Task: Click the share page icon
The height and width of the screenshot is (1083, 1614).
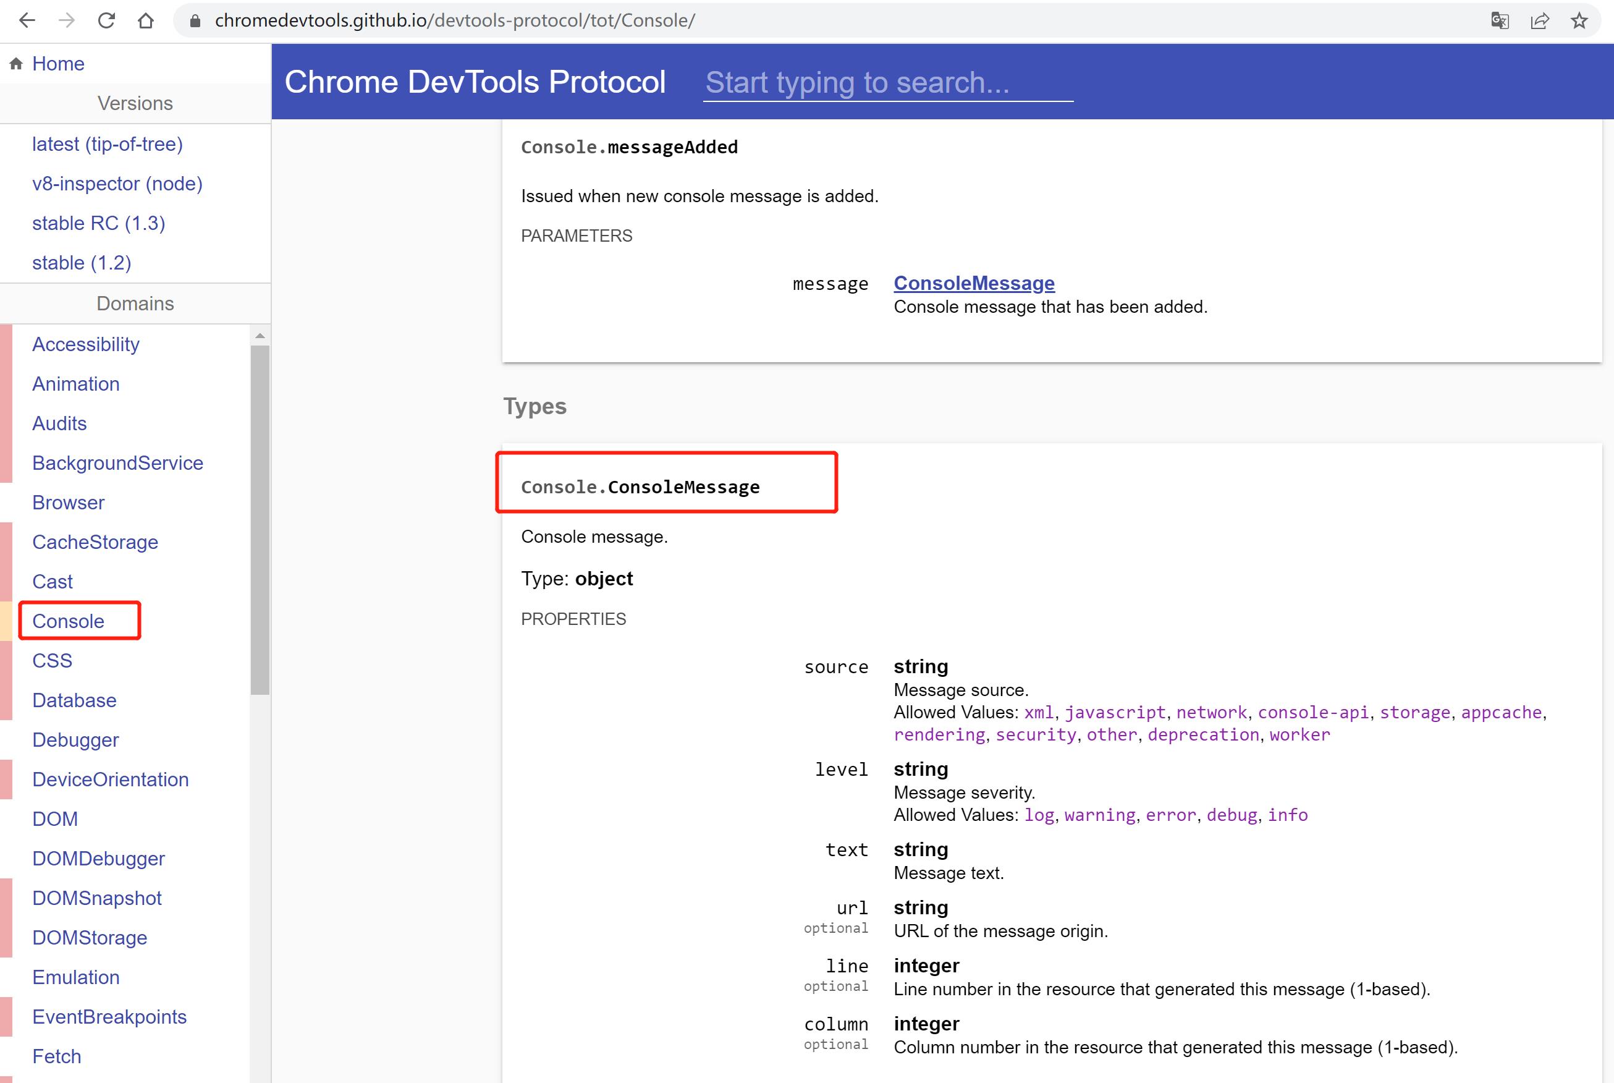Action: [1539, 20]
